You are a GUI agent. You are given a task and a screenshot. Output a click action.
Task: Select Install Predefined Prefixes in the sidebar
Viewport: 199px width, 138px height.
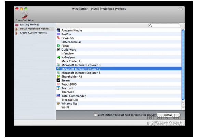point(35,29)
